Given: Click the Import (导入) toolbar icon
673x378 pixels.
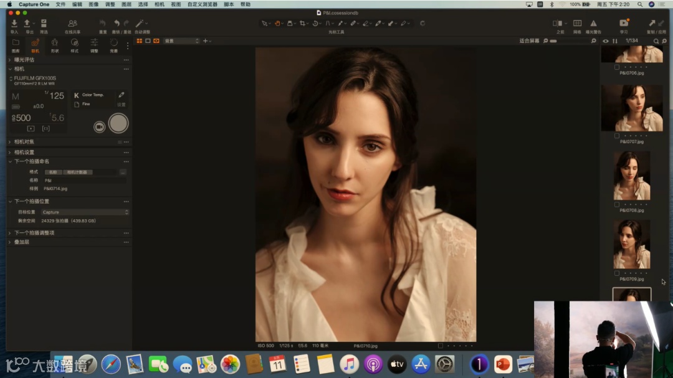Looking at the screenshot, I should [14, 23].
